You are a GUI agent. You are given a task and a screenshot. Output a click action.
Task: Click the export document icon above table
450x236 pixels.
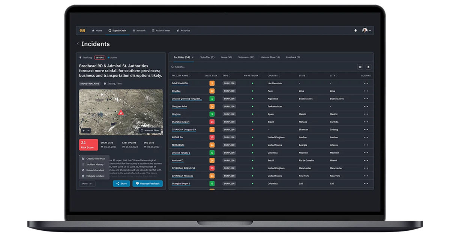(x=368, y=67)
